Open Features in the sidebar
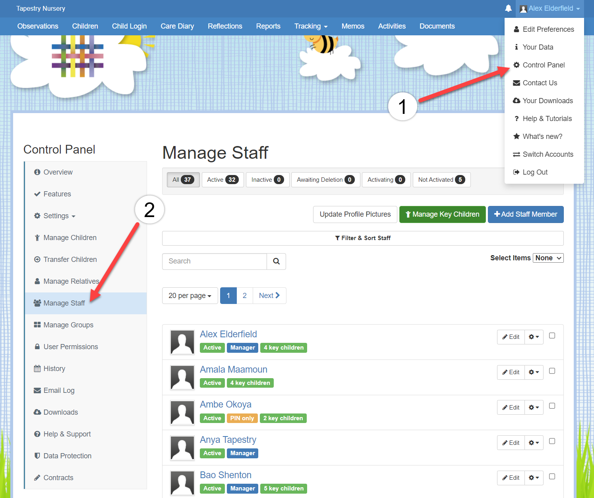 (x=86, y=194)
